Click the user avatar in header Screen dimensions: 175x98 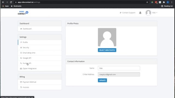pos(148,13)
